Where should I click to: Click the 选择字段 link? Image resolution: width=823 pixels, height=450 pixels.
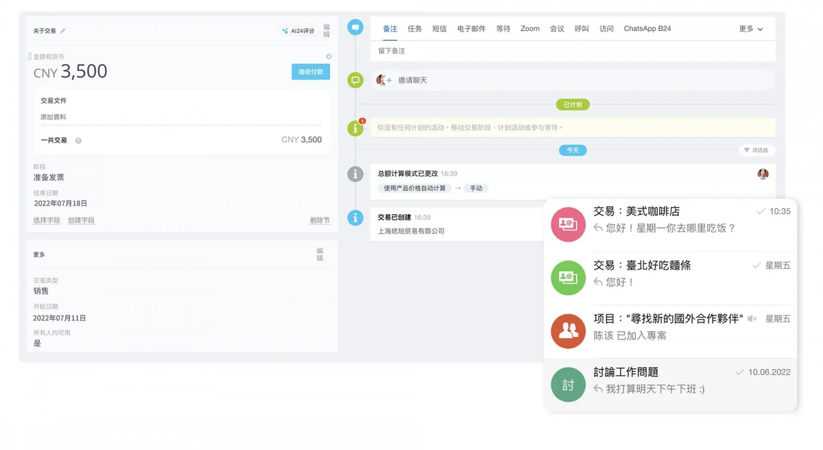tap(47, 220)
